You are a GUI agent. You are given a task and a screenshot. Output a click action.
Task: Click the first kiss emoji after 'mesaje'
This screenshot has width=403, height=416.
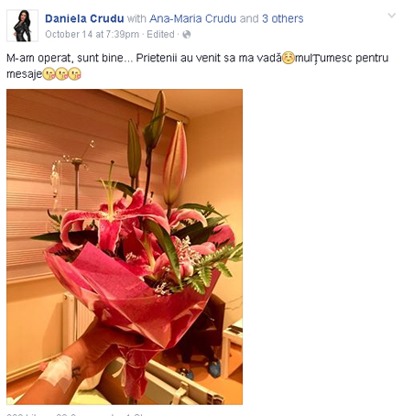coord(49,74)
